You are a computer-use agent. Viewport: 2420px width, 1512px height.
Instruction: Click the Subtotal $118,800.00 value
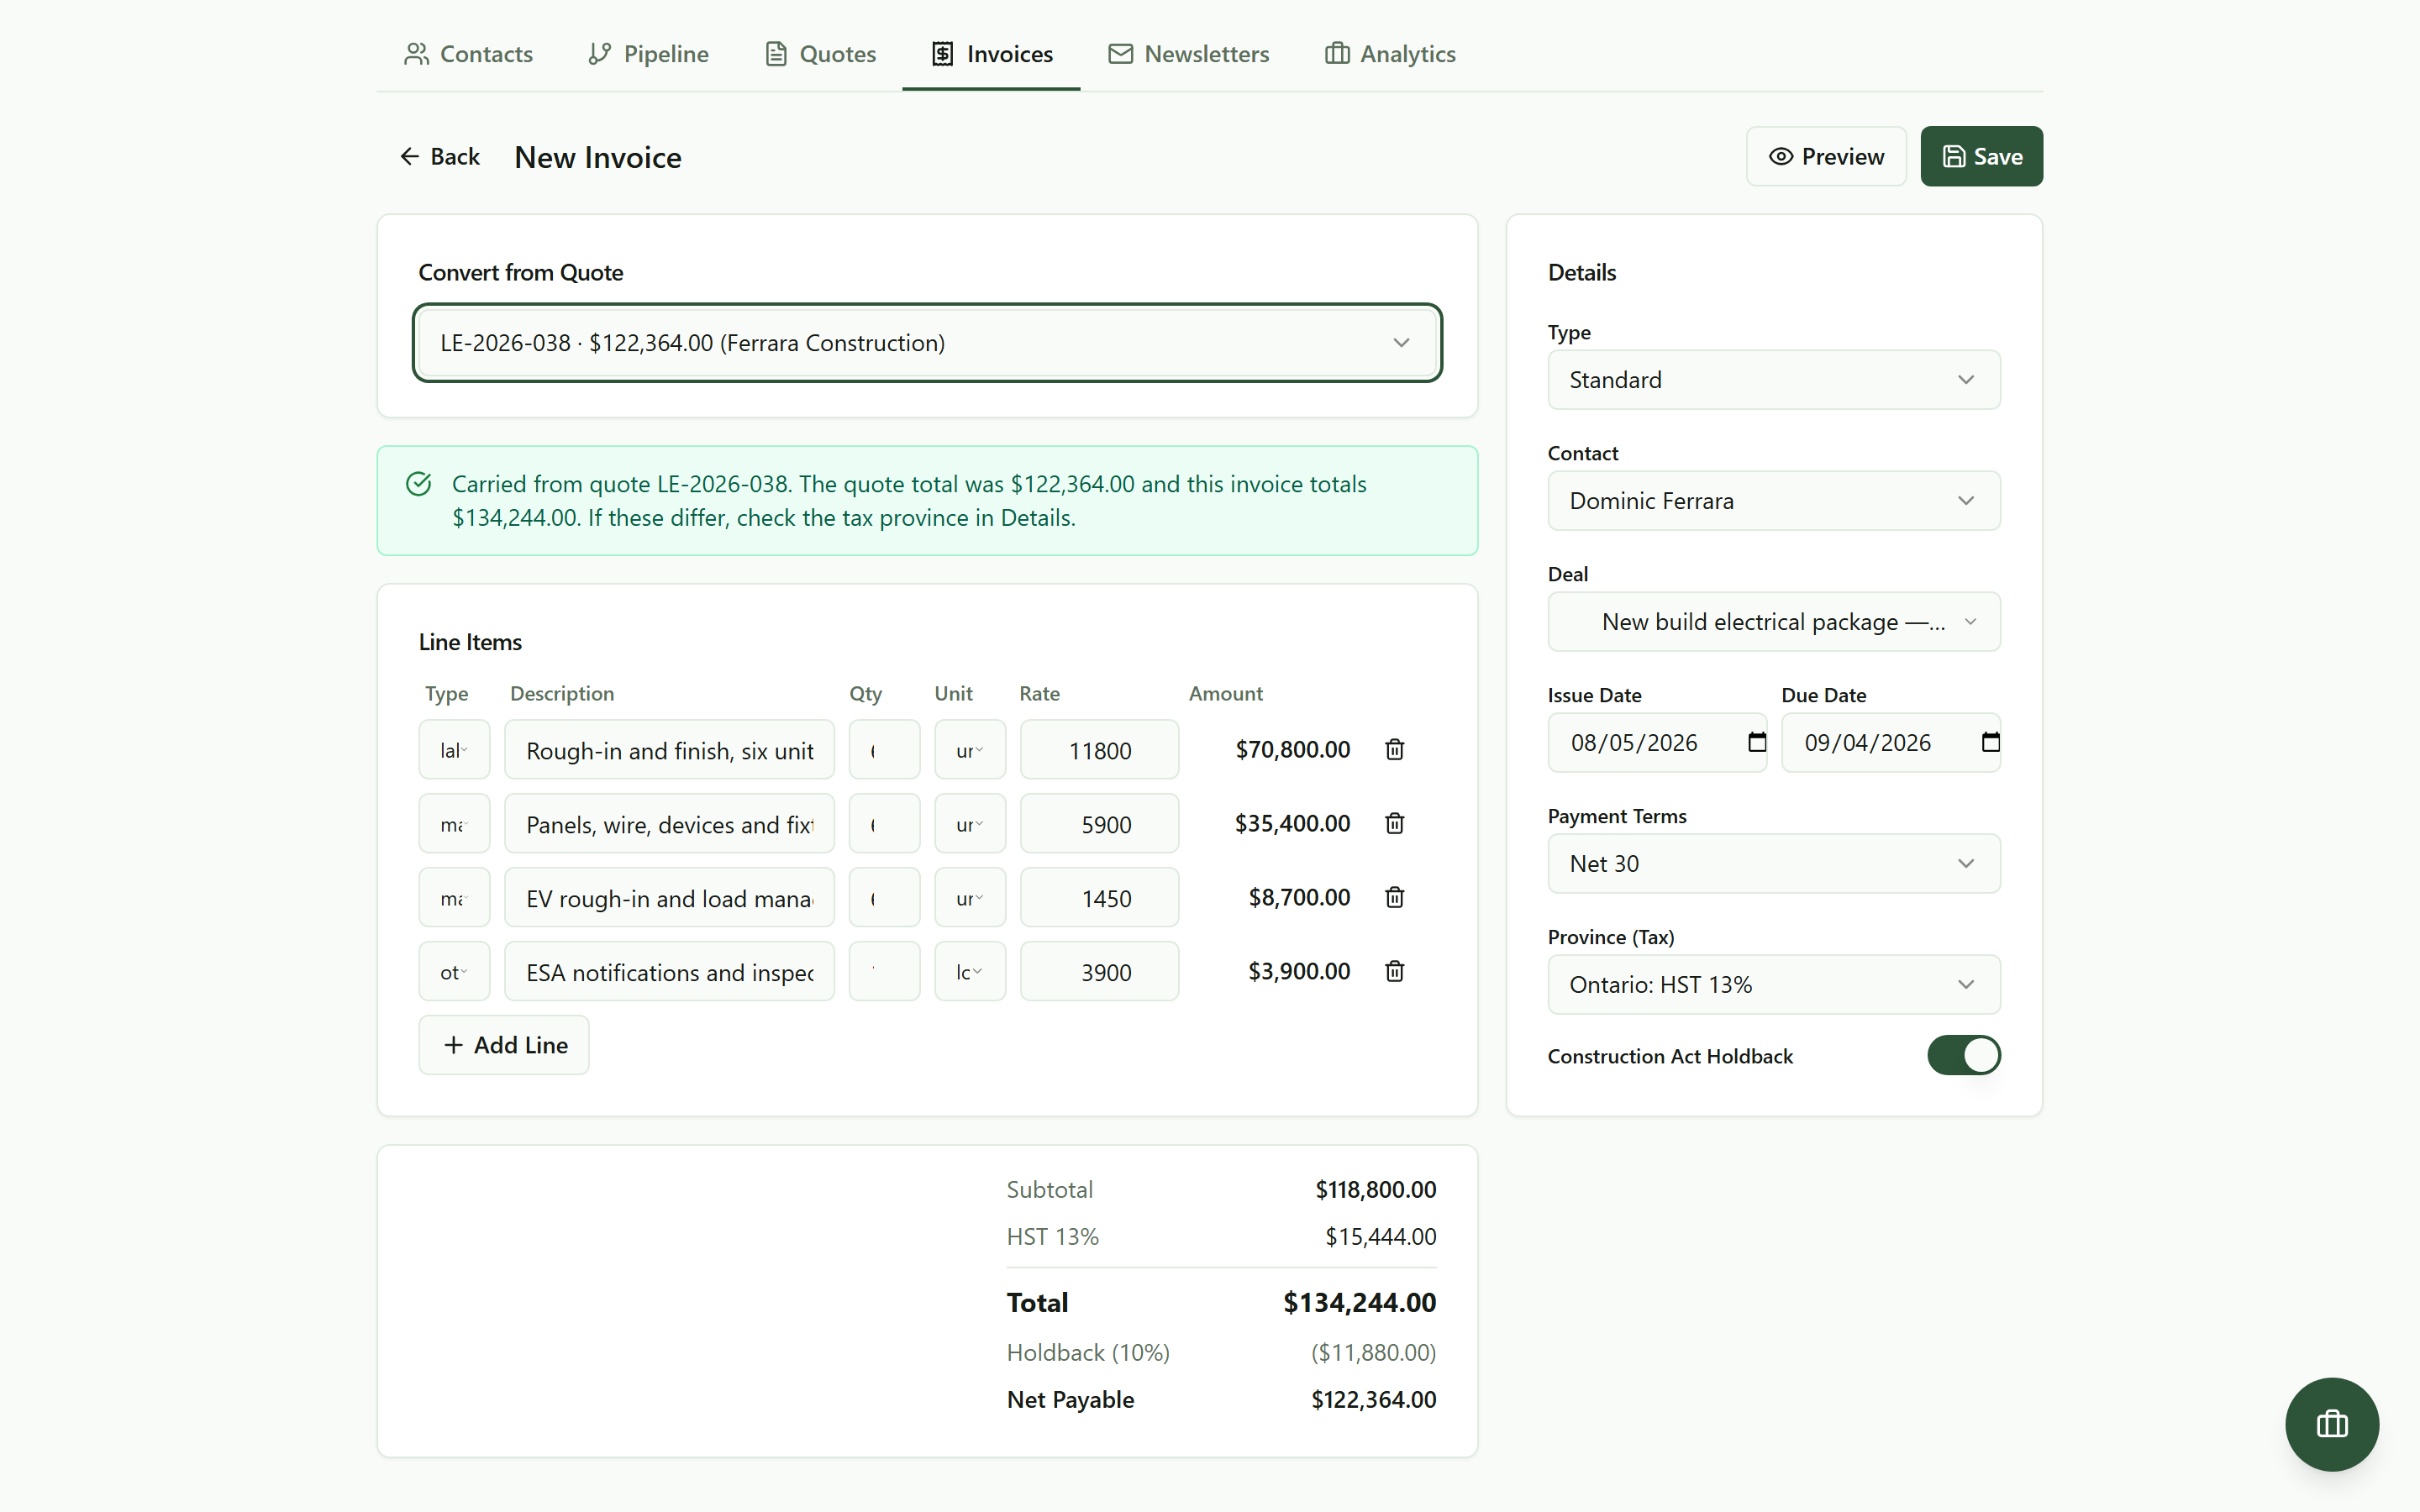(1375, 1190)
